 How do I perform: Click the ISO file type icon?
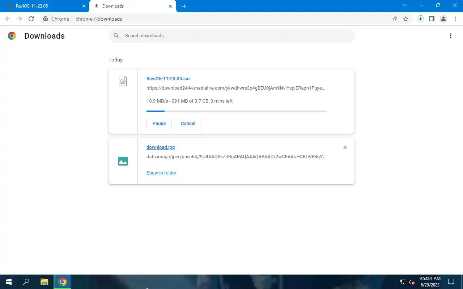(x=123, y=81)
